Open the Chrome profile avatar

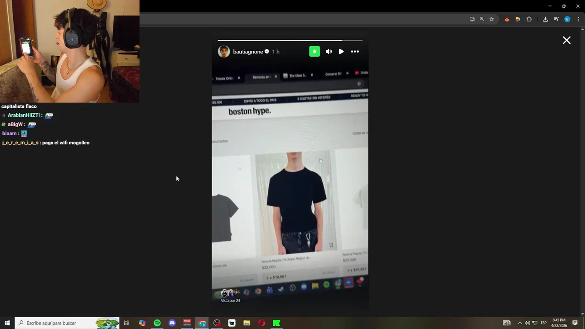pos(567,19)
